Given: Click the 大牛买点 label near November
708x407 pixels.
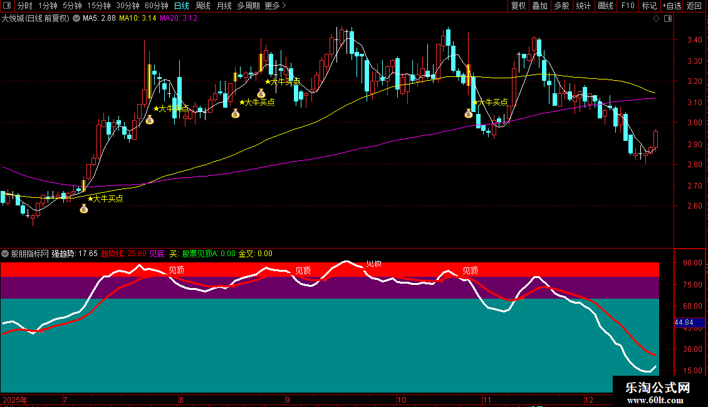Looking at the screenshot, I should click(x=490, y=103).
